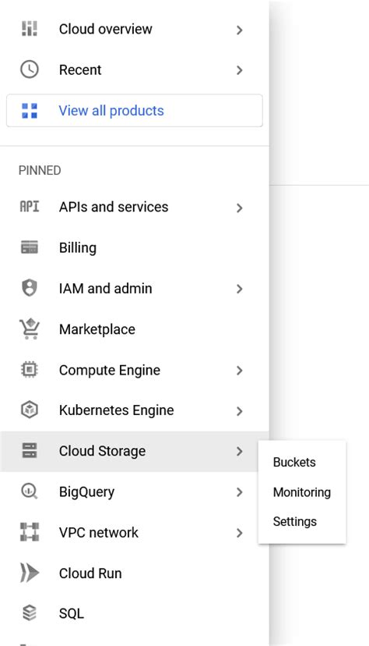Click the Billing card icon
The width and height of the screenshot is (369, 646).
coord(29,247)
